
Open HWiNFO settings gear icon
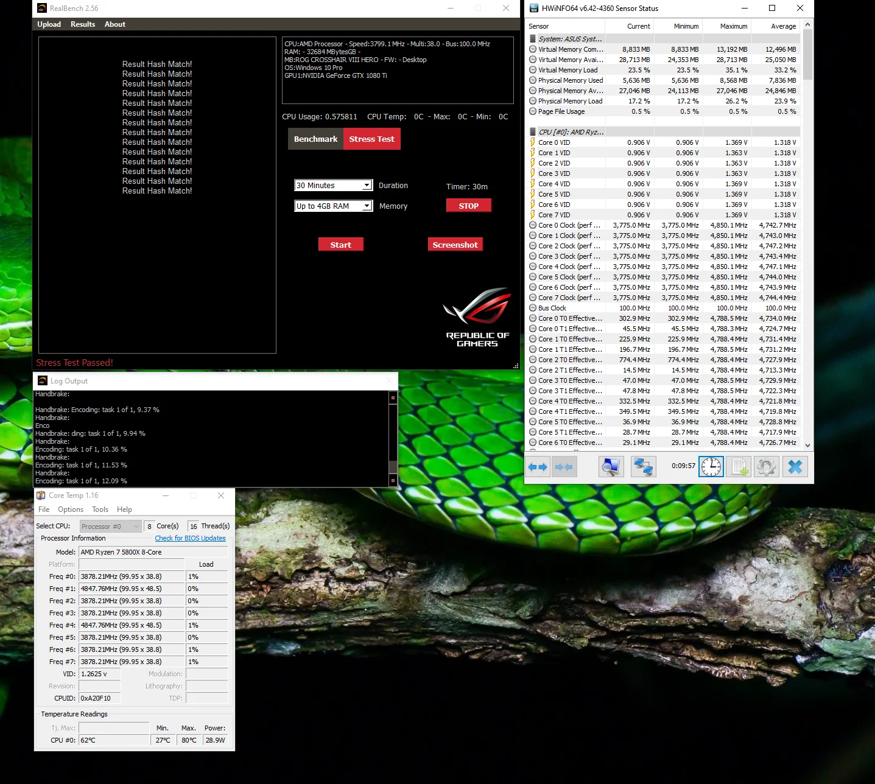pyautogui.click(x=767, y=467)
